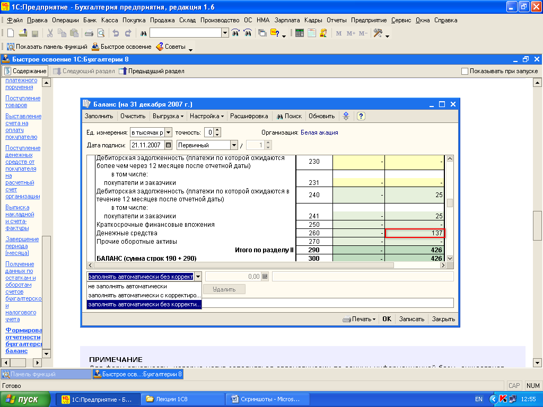Screen dimensions: 543x407
Task: Click Предыдущий раздел navigation button
Action: pos(152,72)
